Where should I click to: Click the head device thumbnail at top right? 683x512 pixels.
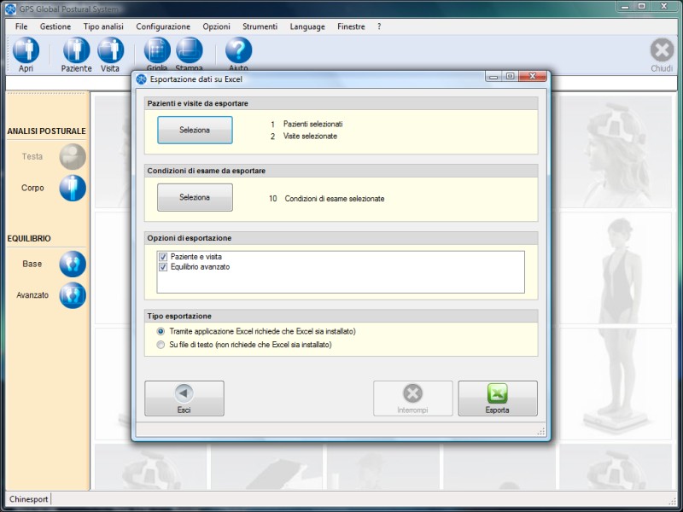coord(616,152)
